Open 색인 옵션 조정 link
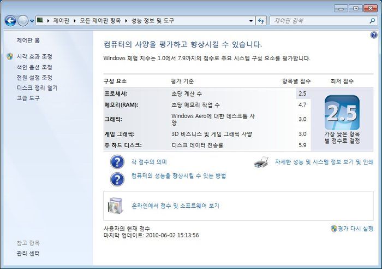This screenshot has height=269, width=382. pos(34,67)
